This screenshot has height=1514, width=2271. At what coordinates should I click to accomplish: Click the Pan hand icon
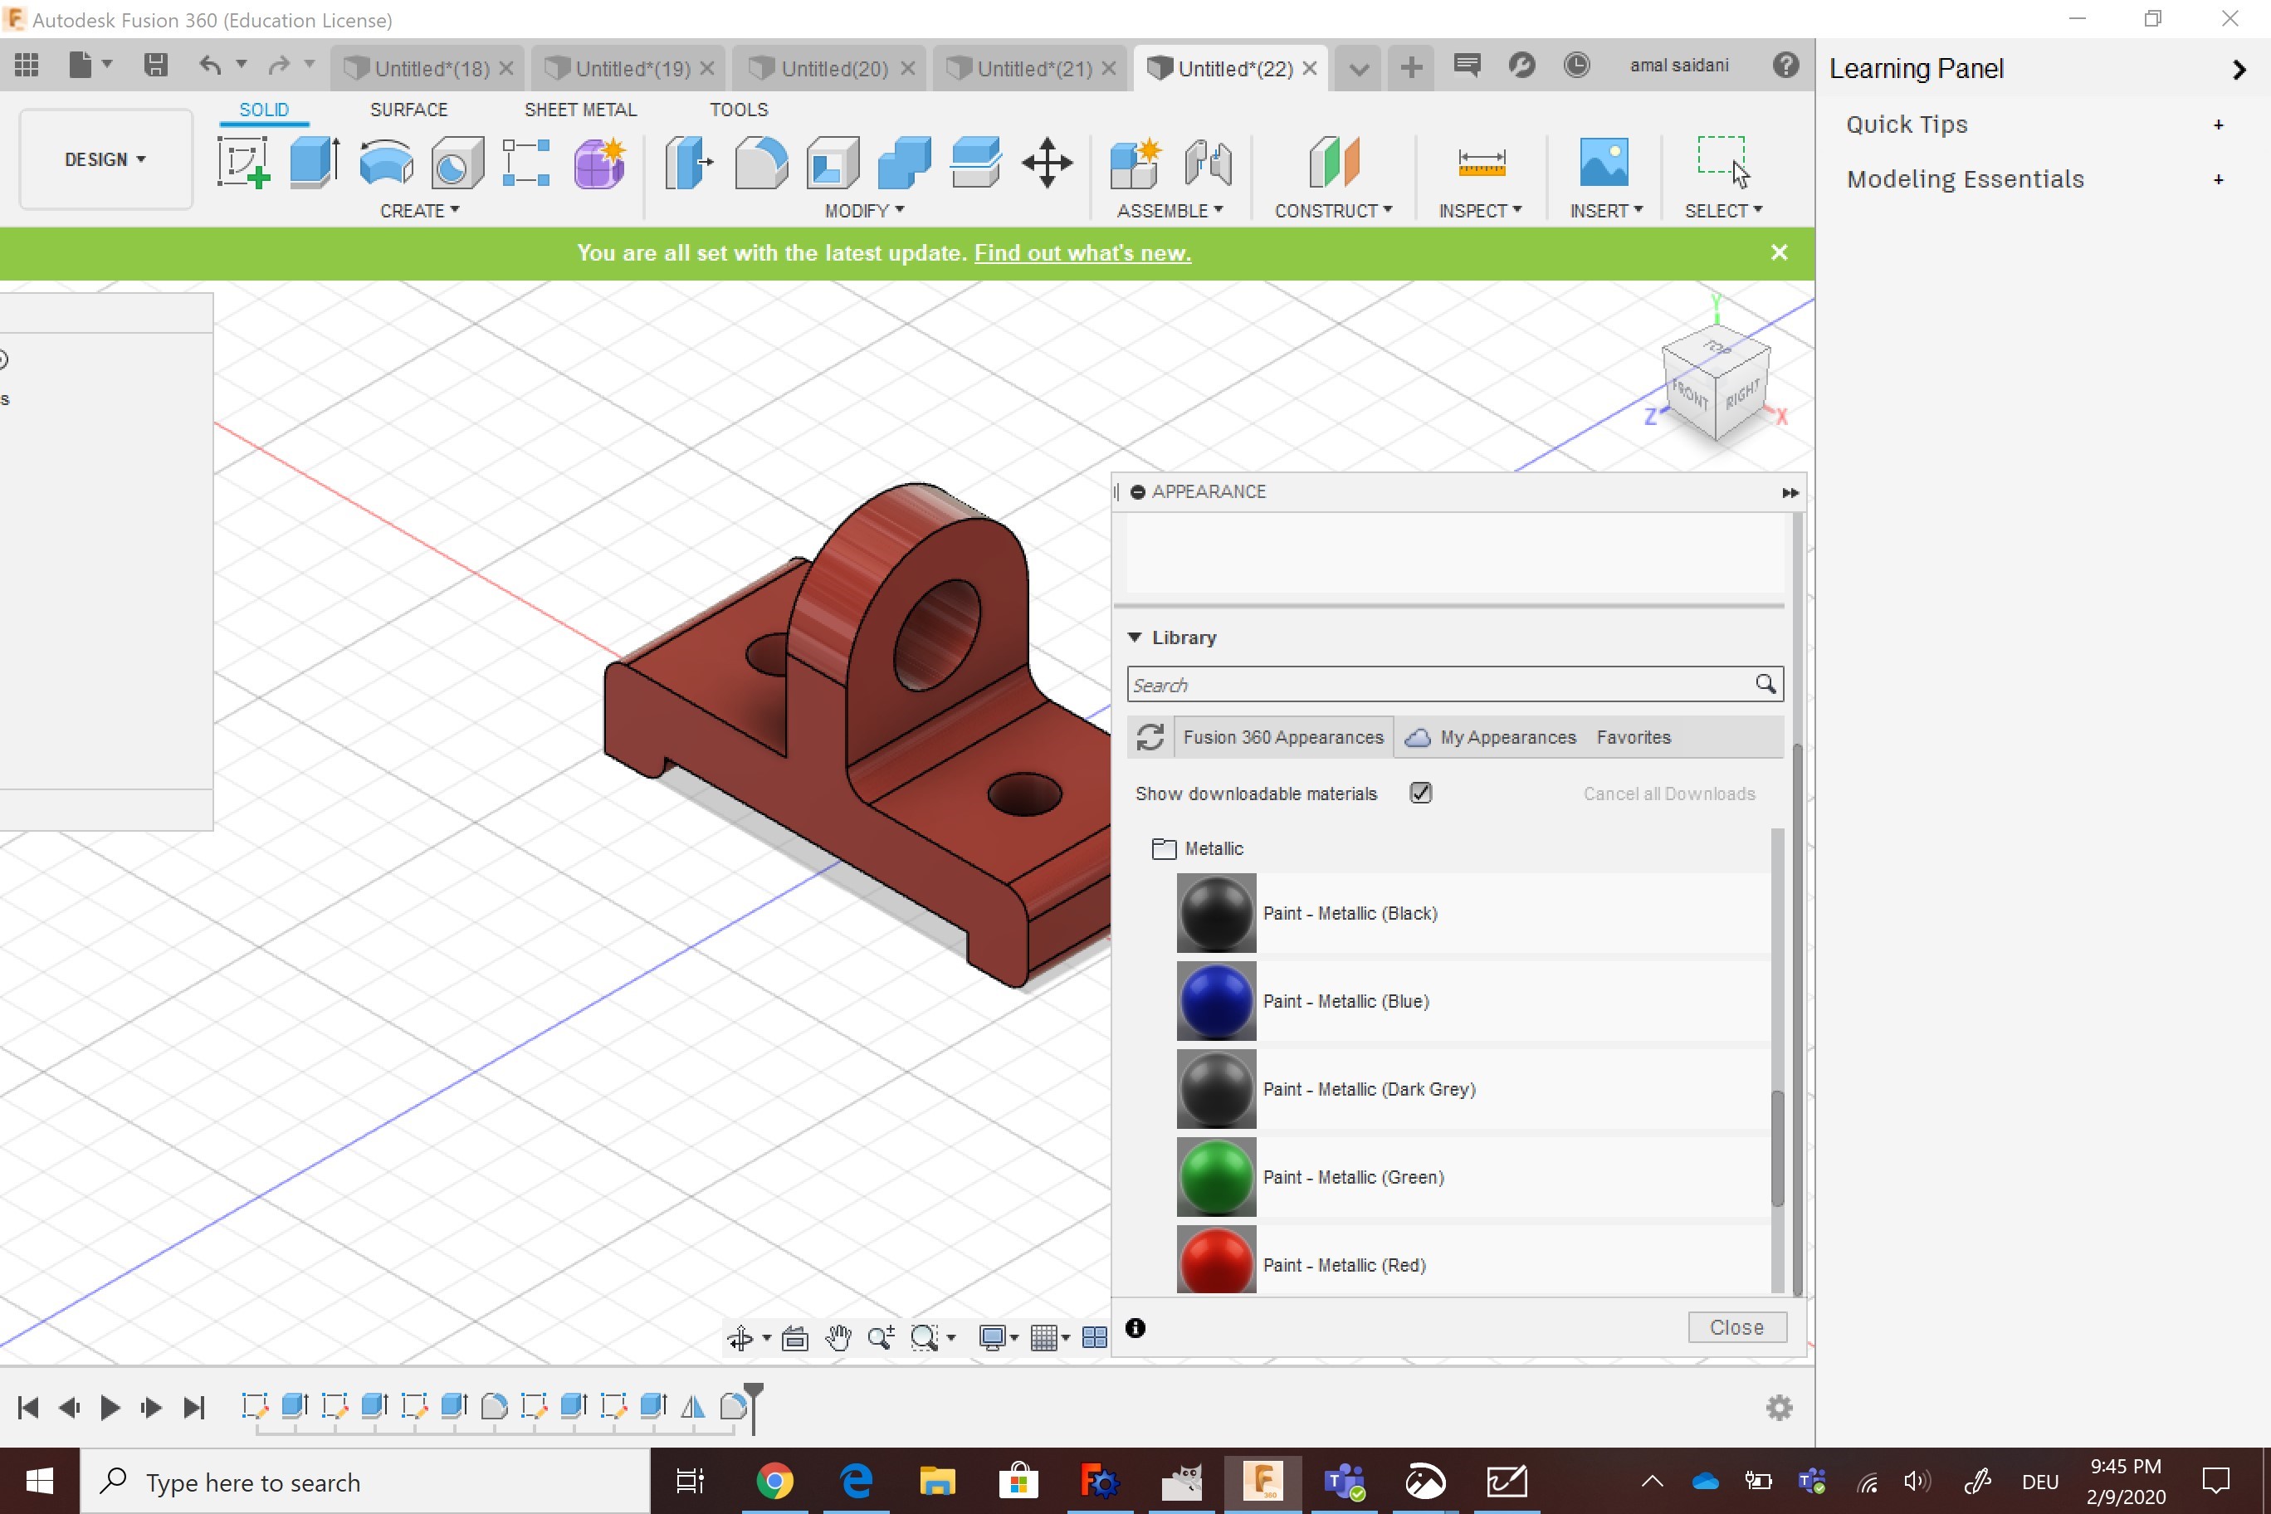pos(838,1337)
